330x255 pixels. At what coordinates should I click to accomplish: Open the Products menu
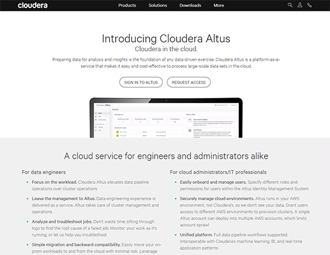[x=127, y=6]
